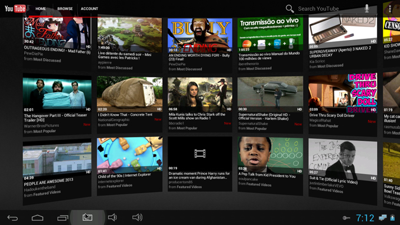
Task: Click the 7:12 clock
Action: point(365,218)
